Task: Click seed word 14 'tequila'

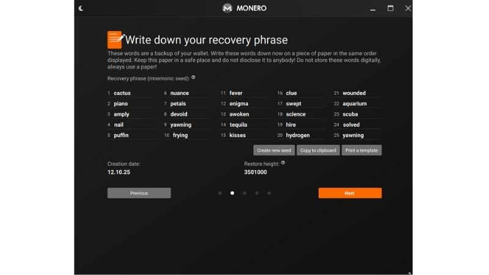Action: (x=238, y=125)
